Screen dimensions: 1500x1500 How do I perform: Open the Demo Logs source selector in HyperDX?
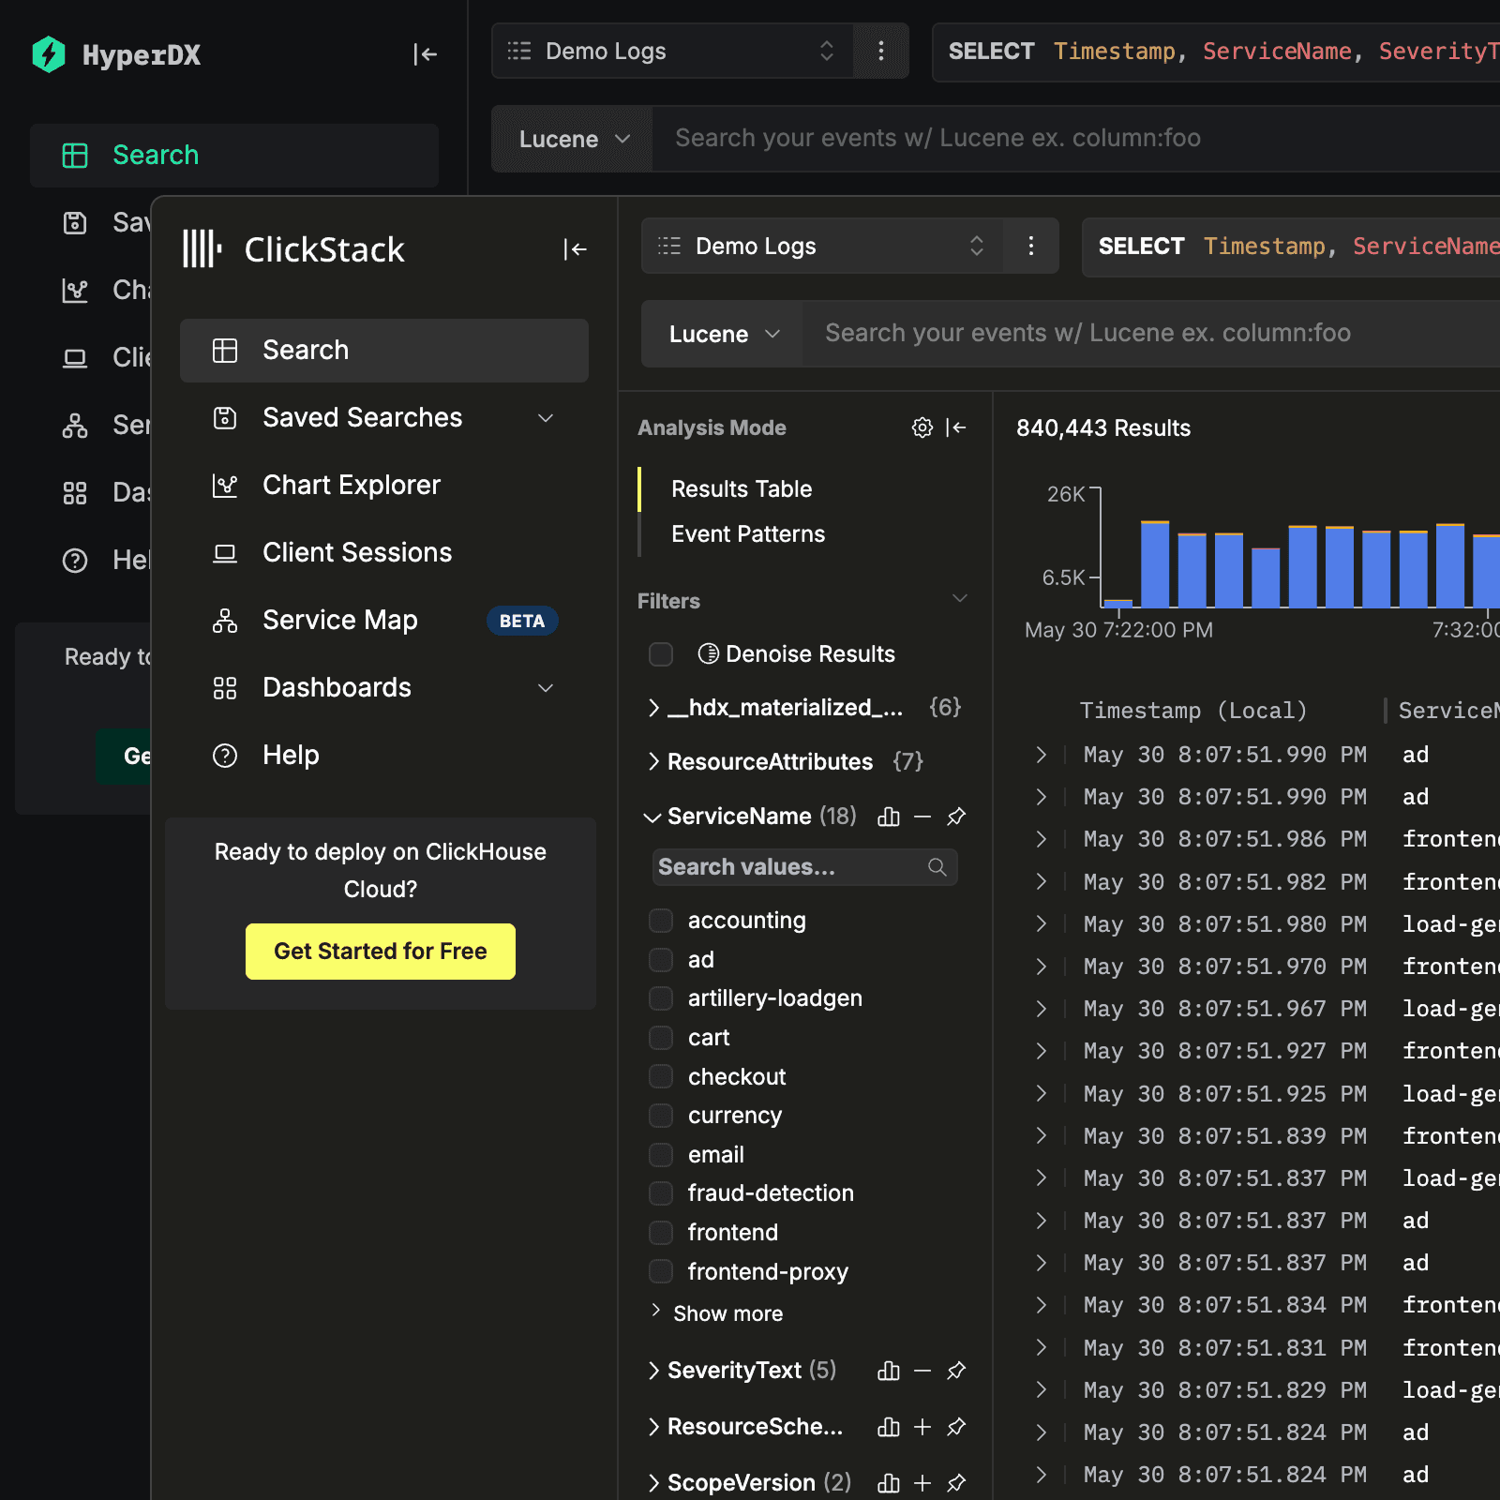click(672, 51)
